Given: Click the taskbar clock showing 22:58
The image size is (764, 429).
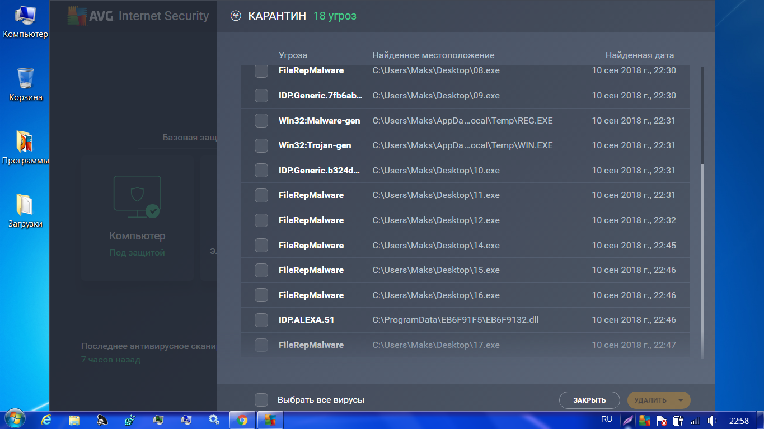Looking at the screenshot, I should (x=739, y=420).
